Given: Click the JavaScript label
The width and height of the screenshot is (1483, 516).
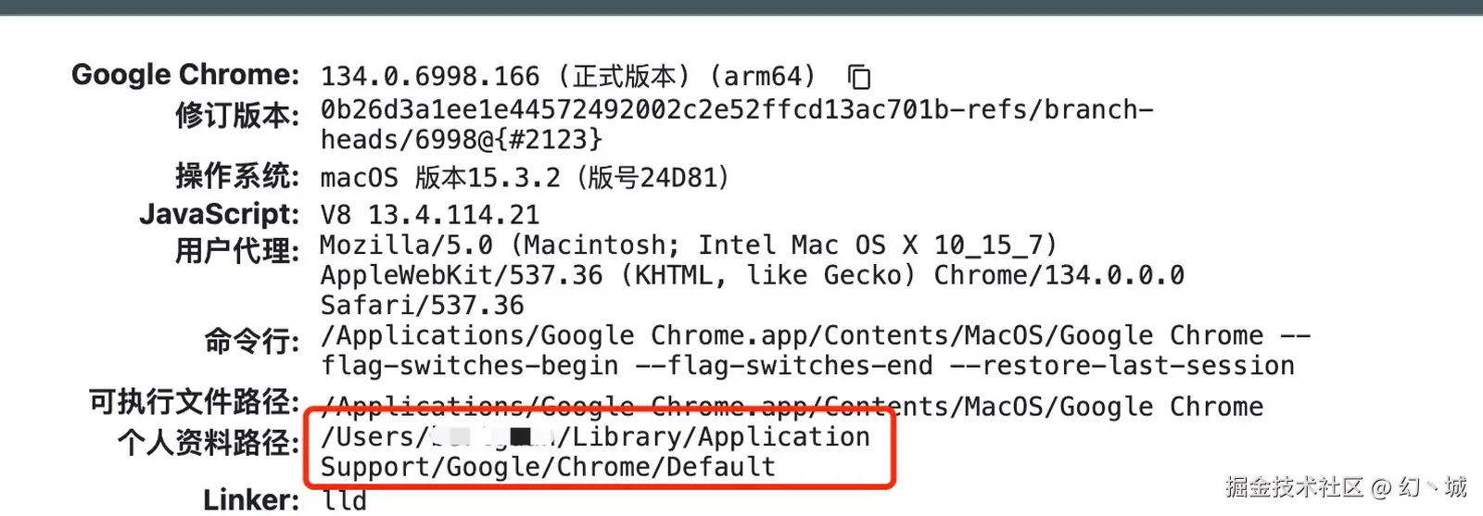Looking at the screenshot, I should pyautogui.click(x=220, y=214).
